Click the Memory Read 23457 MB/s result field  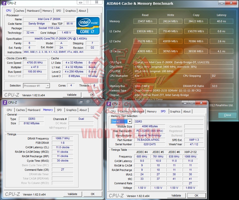point(145,21)
